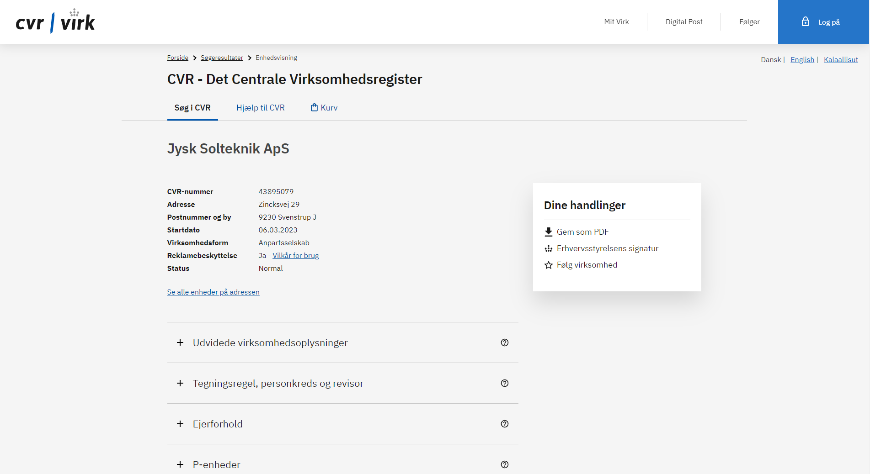Screen dimensions: 870x474
Task: Click plus icon beside Tegningsregel section
Action: [180, 383]
